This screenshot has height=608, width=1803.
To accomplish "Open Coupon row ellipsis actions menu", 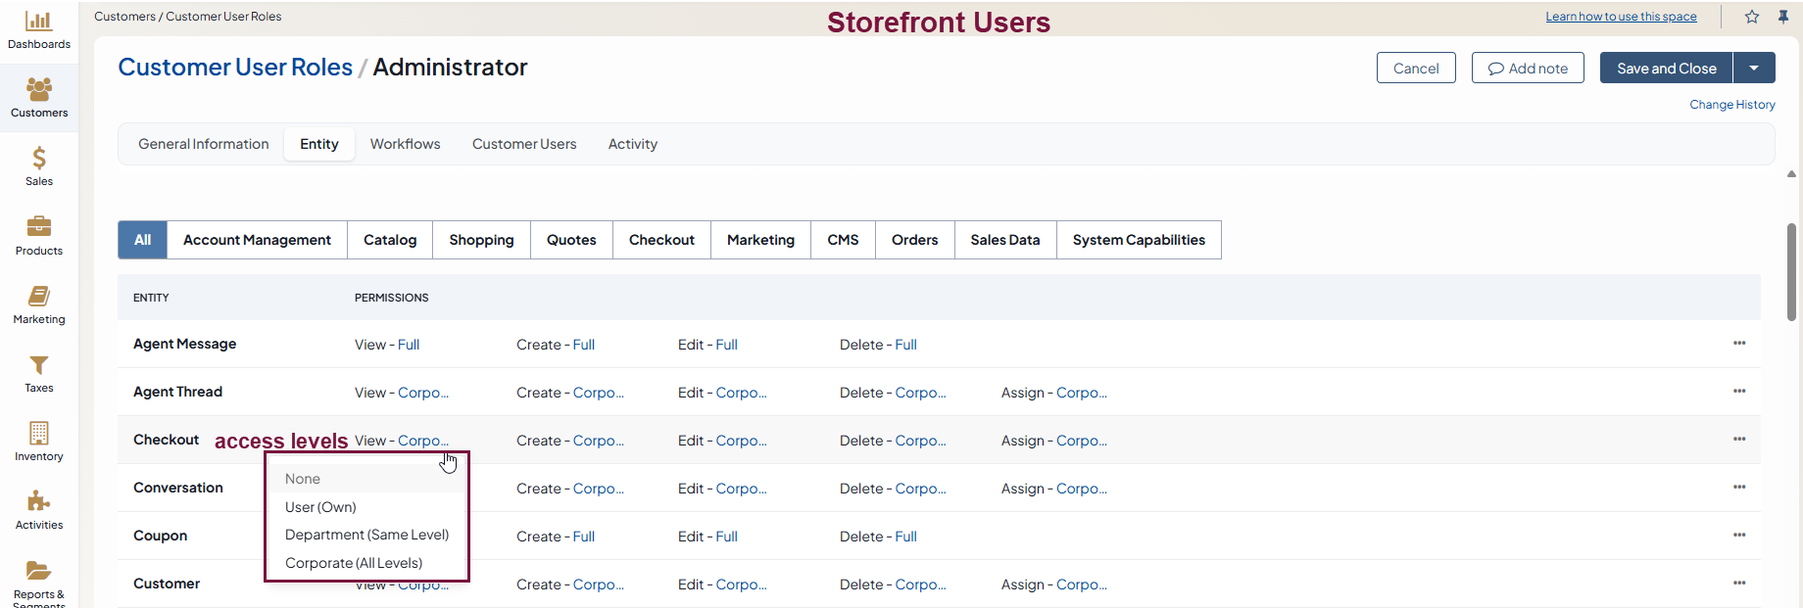I will (x=1739, y=536).
